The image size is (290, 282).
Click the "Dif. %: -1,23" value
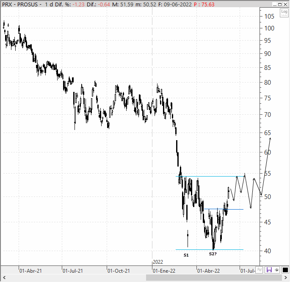click(70, 4)
